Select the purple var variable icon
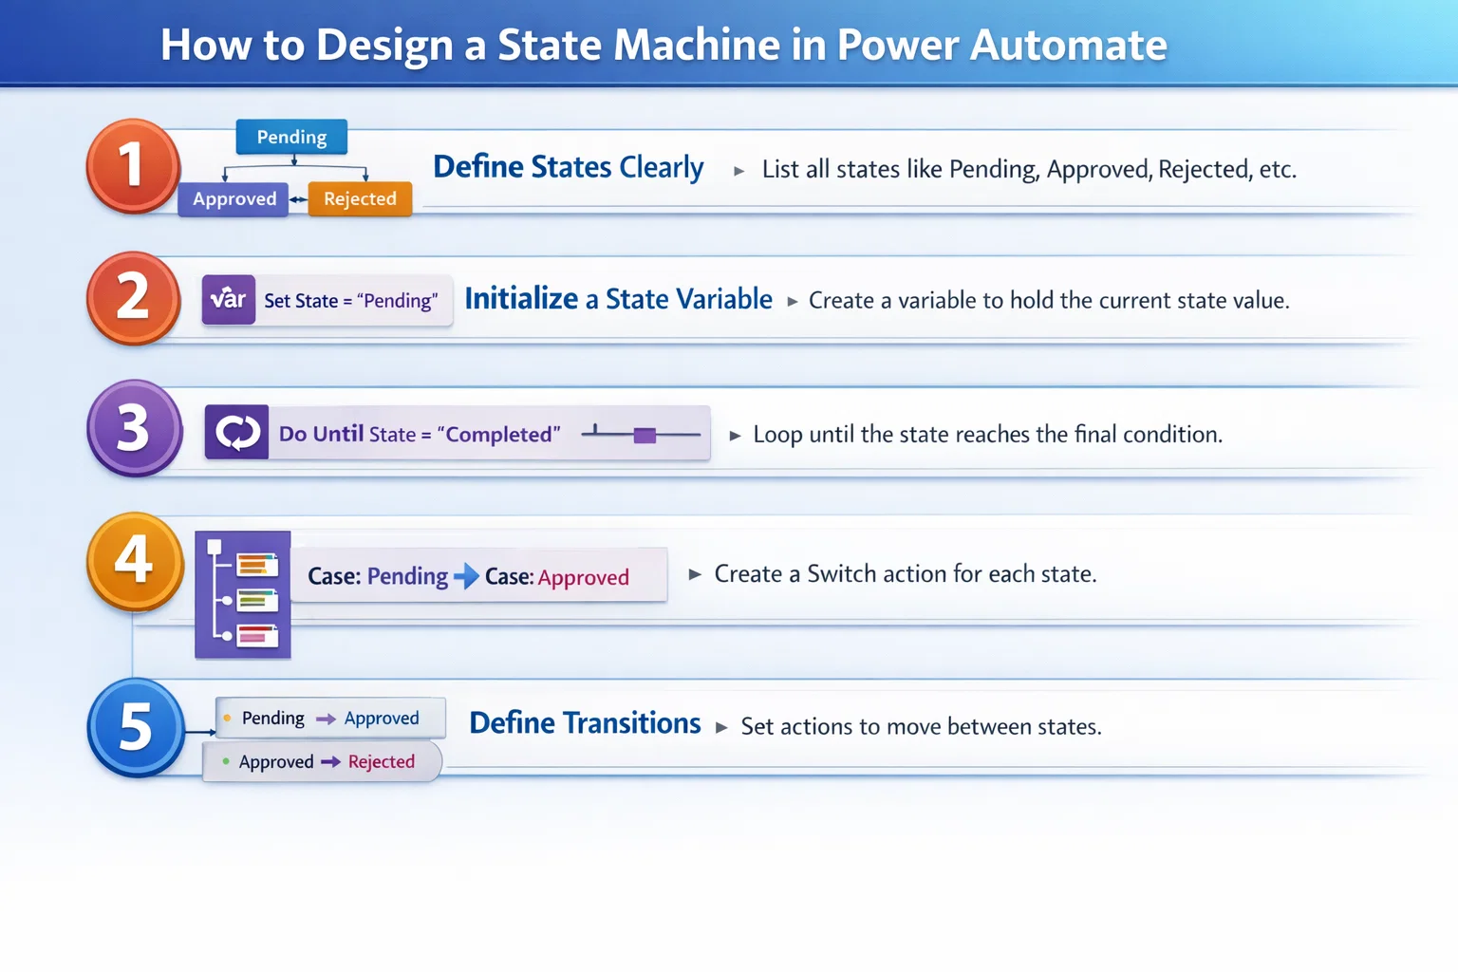The height and width of the screenshot is (972, 1458). [x=228, y=300]
